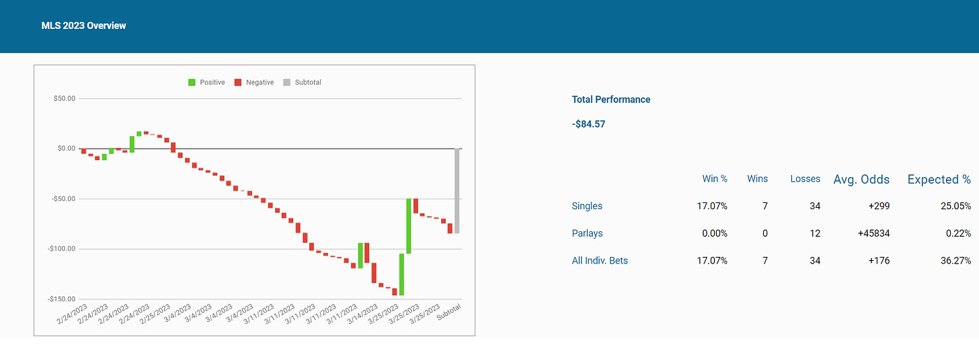Click the 'Expected %' column header

[939, 180]
